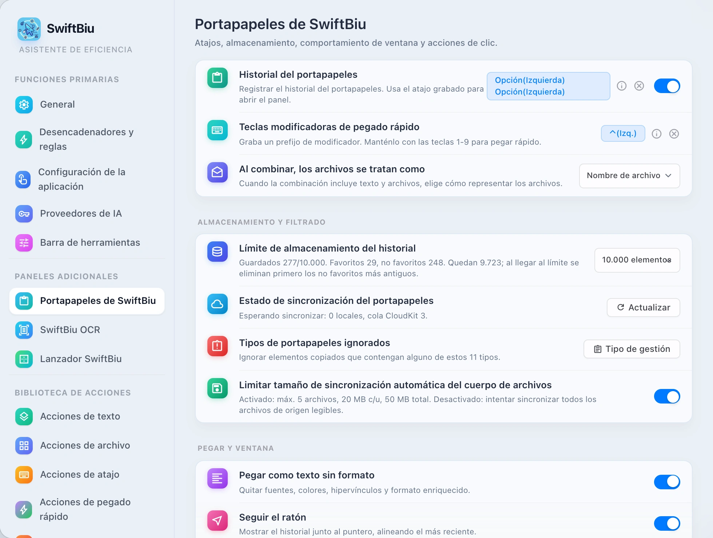Image resolution: width=713 pixels, height=538 pixels.
Task: Click the Actualizar sync button
Action: 643,308
